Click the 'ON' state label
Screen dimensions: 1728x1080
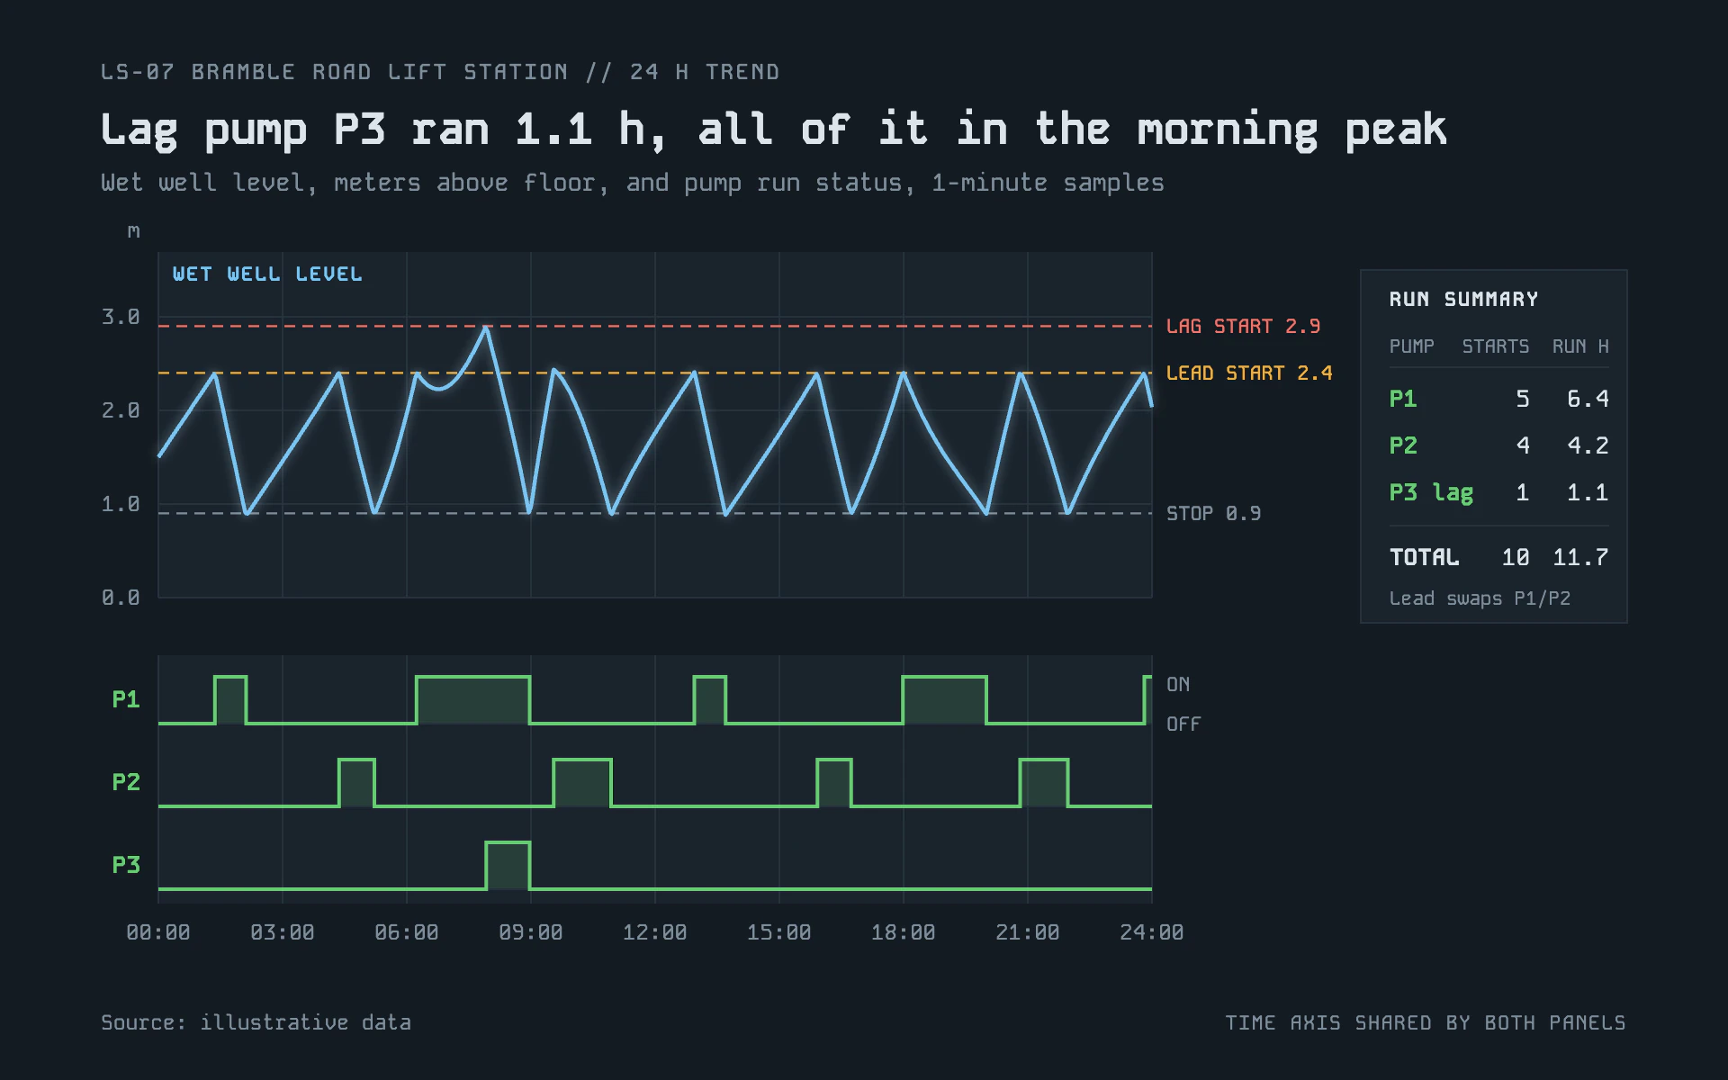(x=1178, y=685)
